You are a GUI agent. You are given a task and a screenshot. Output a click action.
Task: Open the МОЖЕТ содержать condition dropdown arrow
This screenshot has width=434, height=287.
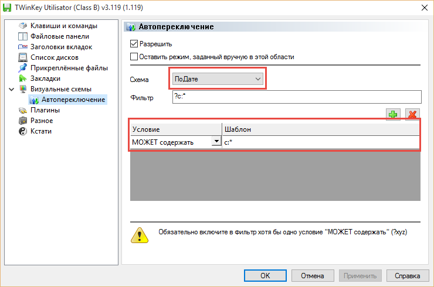(216, 141)
